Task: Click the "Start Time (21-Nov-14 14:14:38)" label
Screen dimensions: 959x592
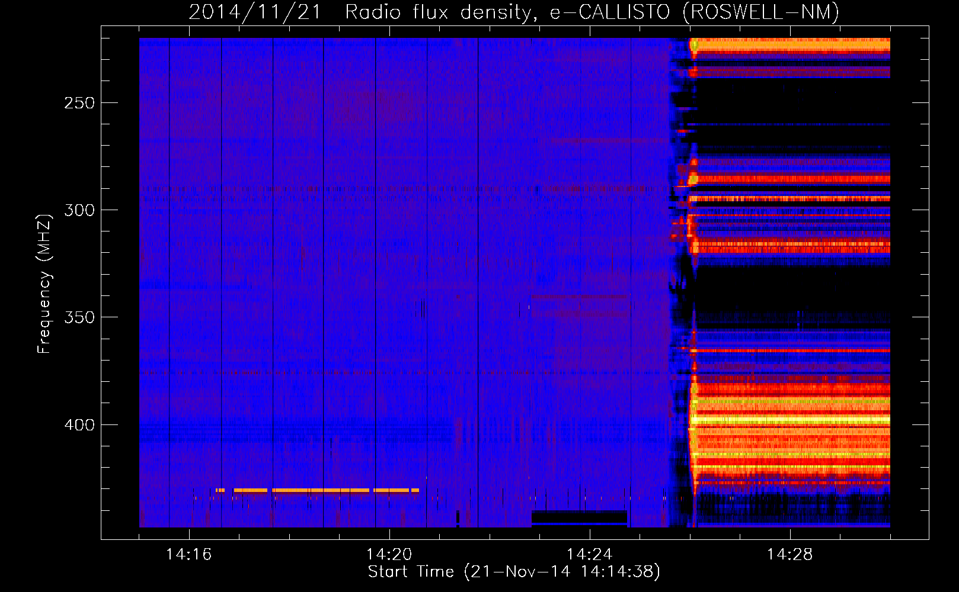Action: pos(514,572)
